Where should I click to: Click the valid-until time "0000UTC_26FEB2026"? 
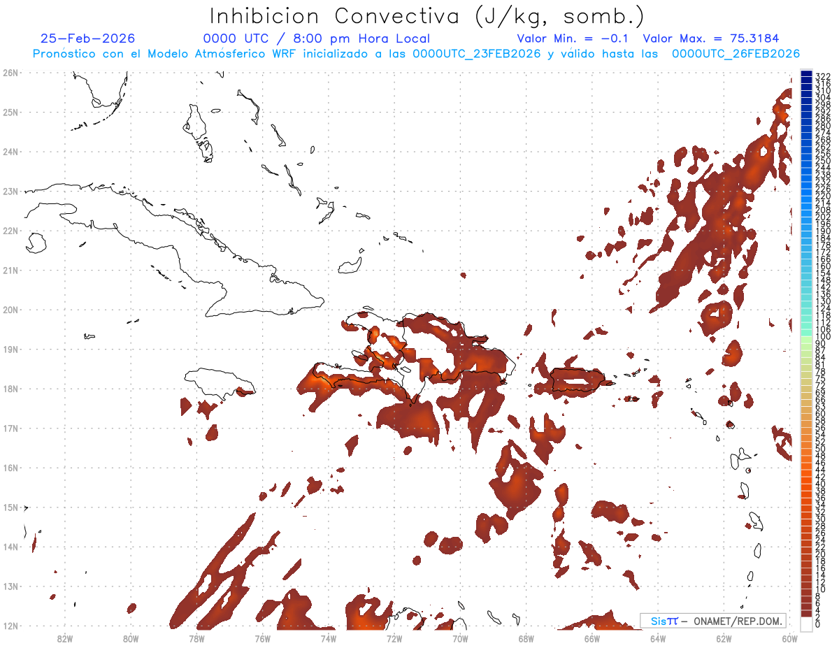tap(736, 54)
